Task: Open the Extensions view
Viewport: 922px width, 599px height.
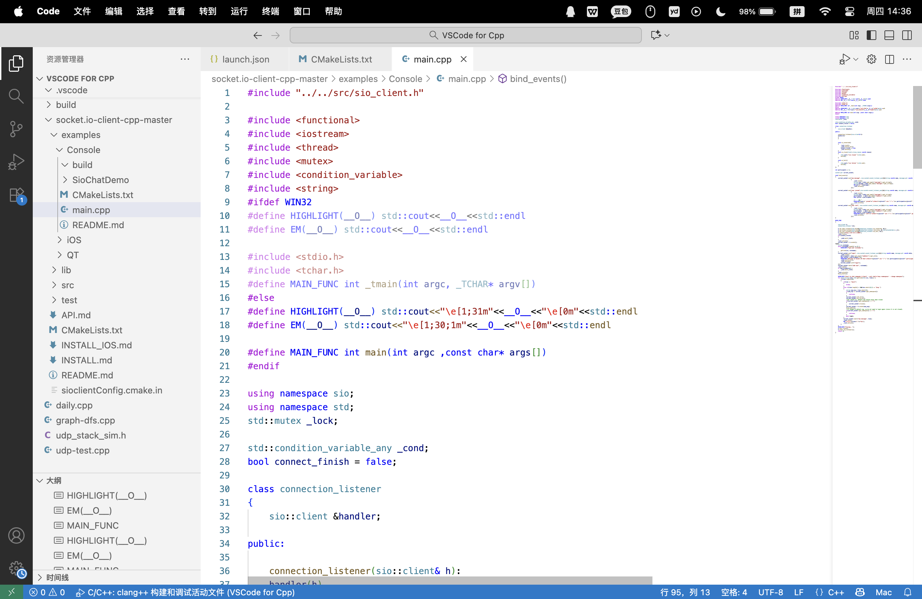Action: (x=16, y=195)
